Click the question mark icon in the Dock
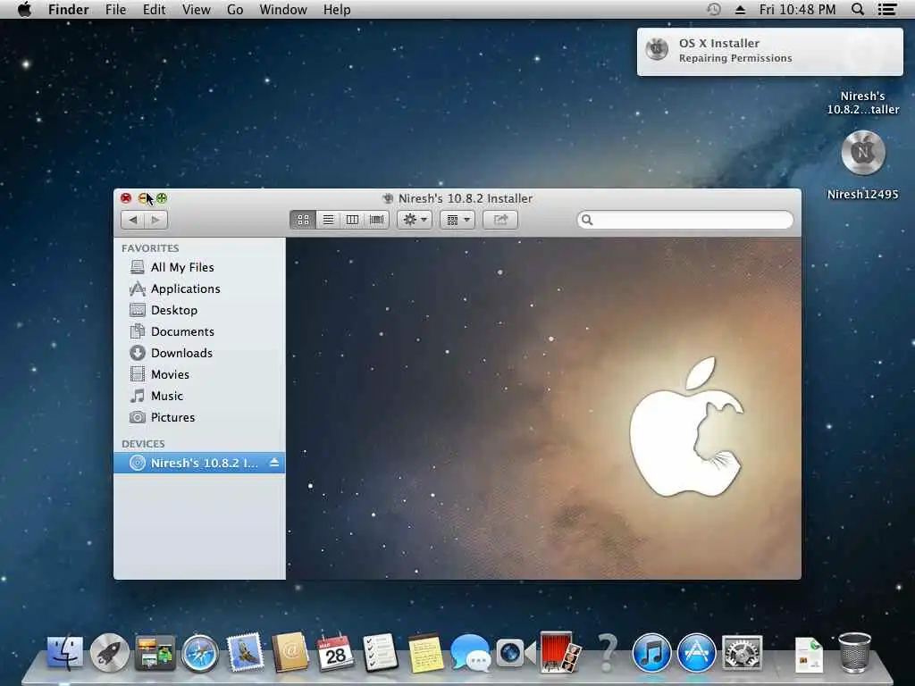 (x=607, y=653)
